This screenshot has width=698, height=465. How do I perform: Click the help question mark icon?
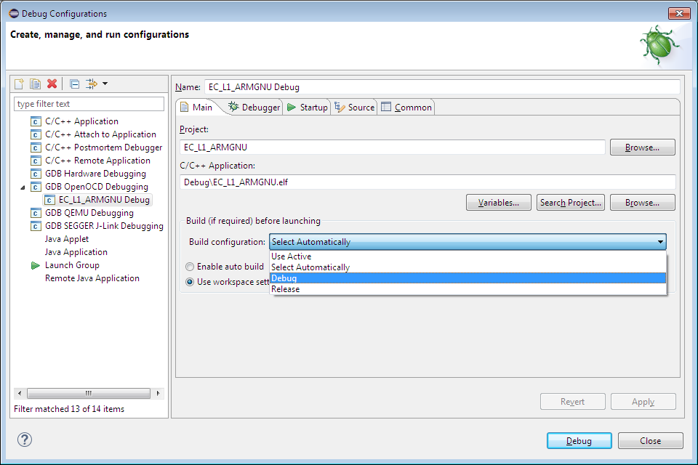click(25, 439)
